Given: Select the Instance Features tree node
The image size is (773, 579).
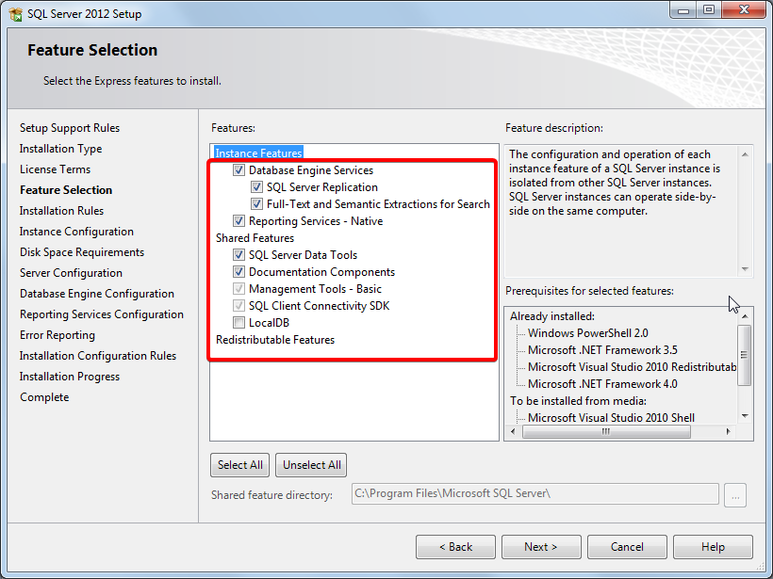Looking at the screenshot, I should [258, 153].
